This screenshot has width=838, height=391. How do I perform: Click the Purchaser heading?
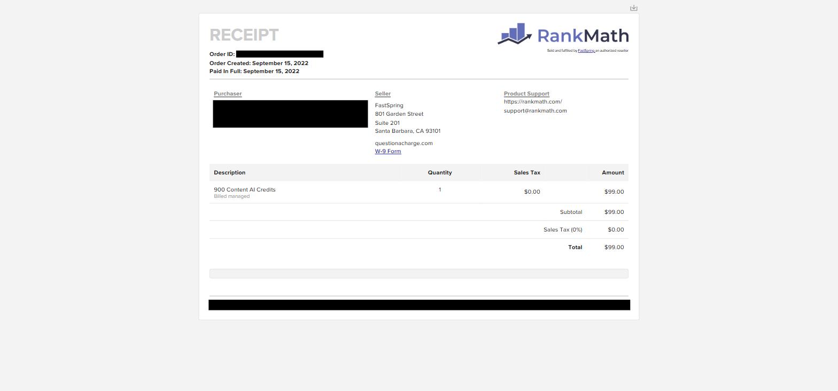[228, 94]
